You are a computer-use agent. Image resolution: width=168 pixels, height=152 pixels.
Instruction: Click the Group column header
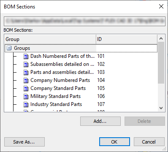(x=50, y=39)
